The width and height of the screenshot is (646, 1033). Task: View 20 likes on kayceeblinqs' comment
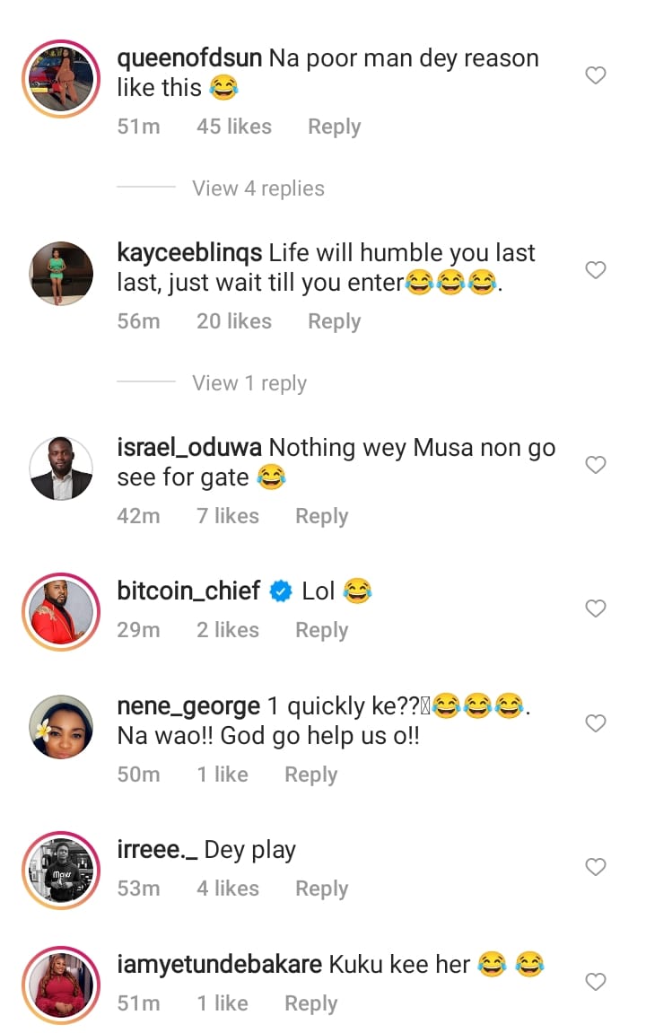[x=234, y=321]
